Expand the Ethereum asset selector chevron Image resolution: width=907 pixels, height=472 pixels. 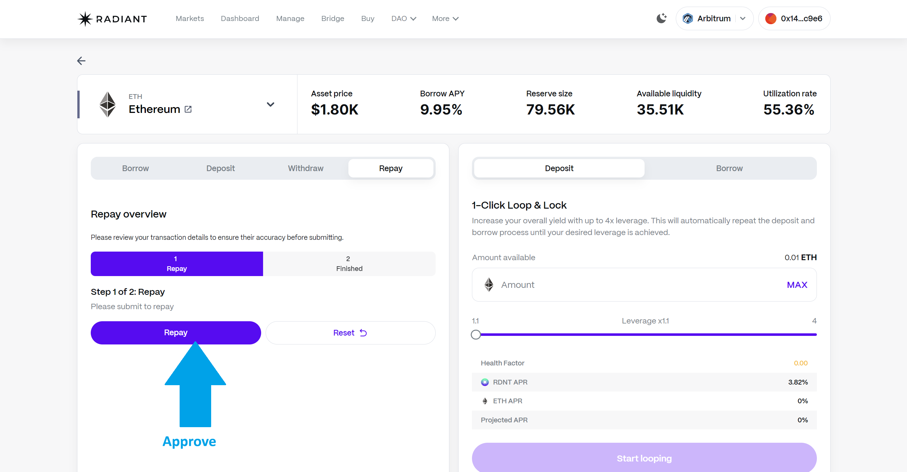coord(270,104)
